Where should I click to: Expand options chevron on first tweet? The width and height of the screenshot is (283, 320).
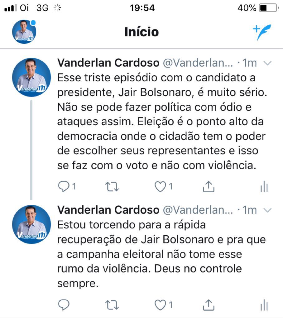point(268,63)
